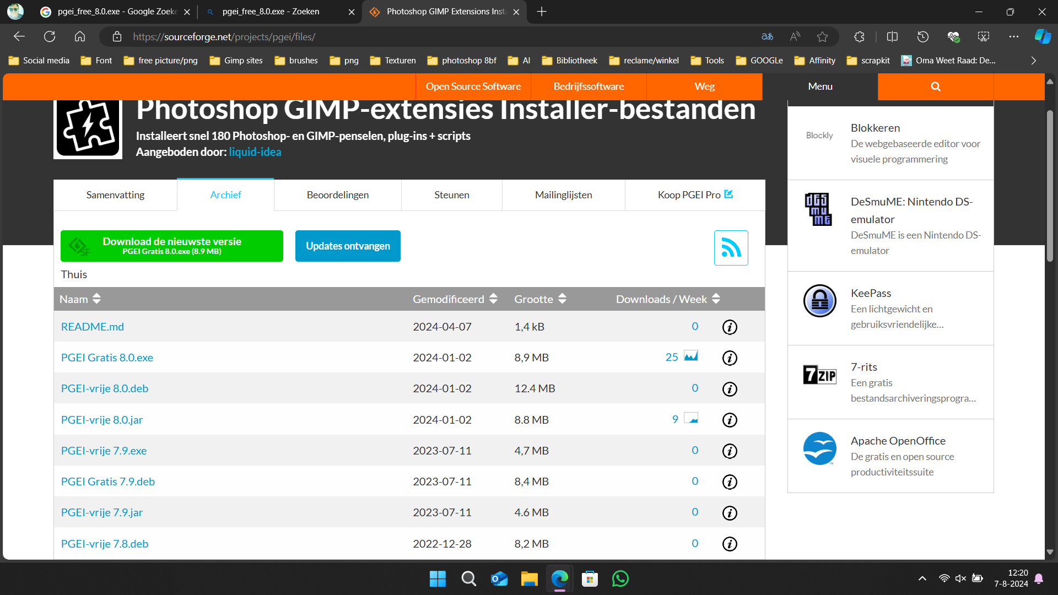Open the RSS feed icon
The image size is (1058, 595).
point(731,248)
